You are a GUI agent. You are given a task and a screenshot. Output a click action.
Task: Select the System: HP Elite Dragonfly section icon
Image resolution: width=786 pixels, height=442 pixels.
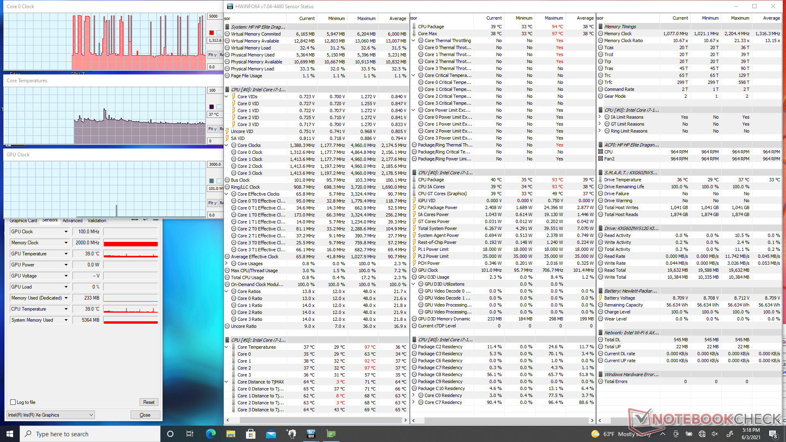(227, 27)
